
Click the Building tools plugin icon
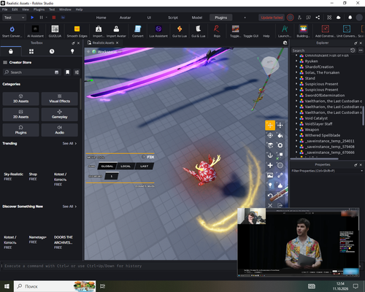pyautogui.click(x=303, y=31)
